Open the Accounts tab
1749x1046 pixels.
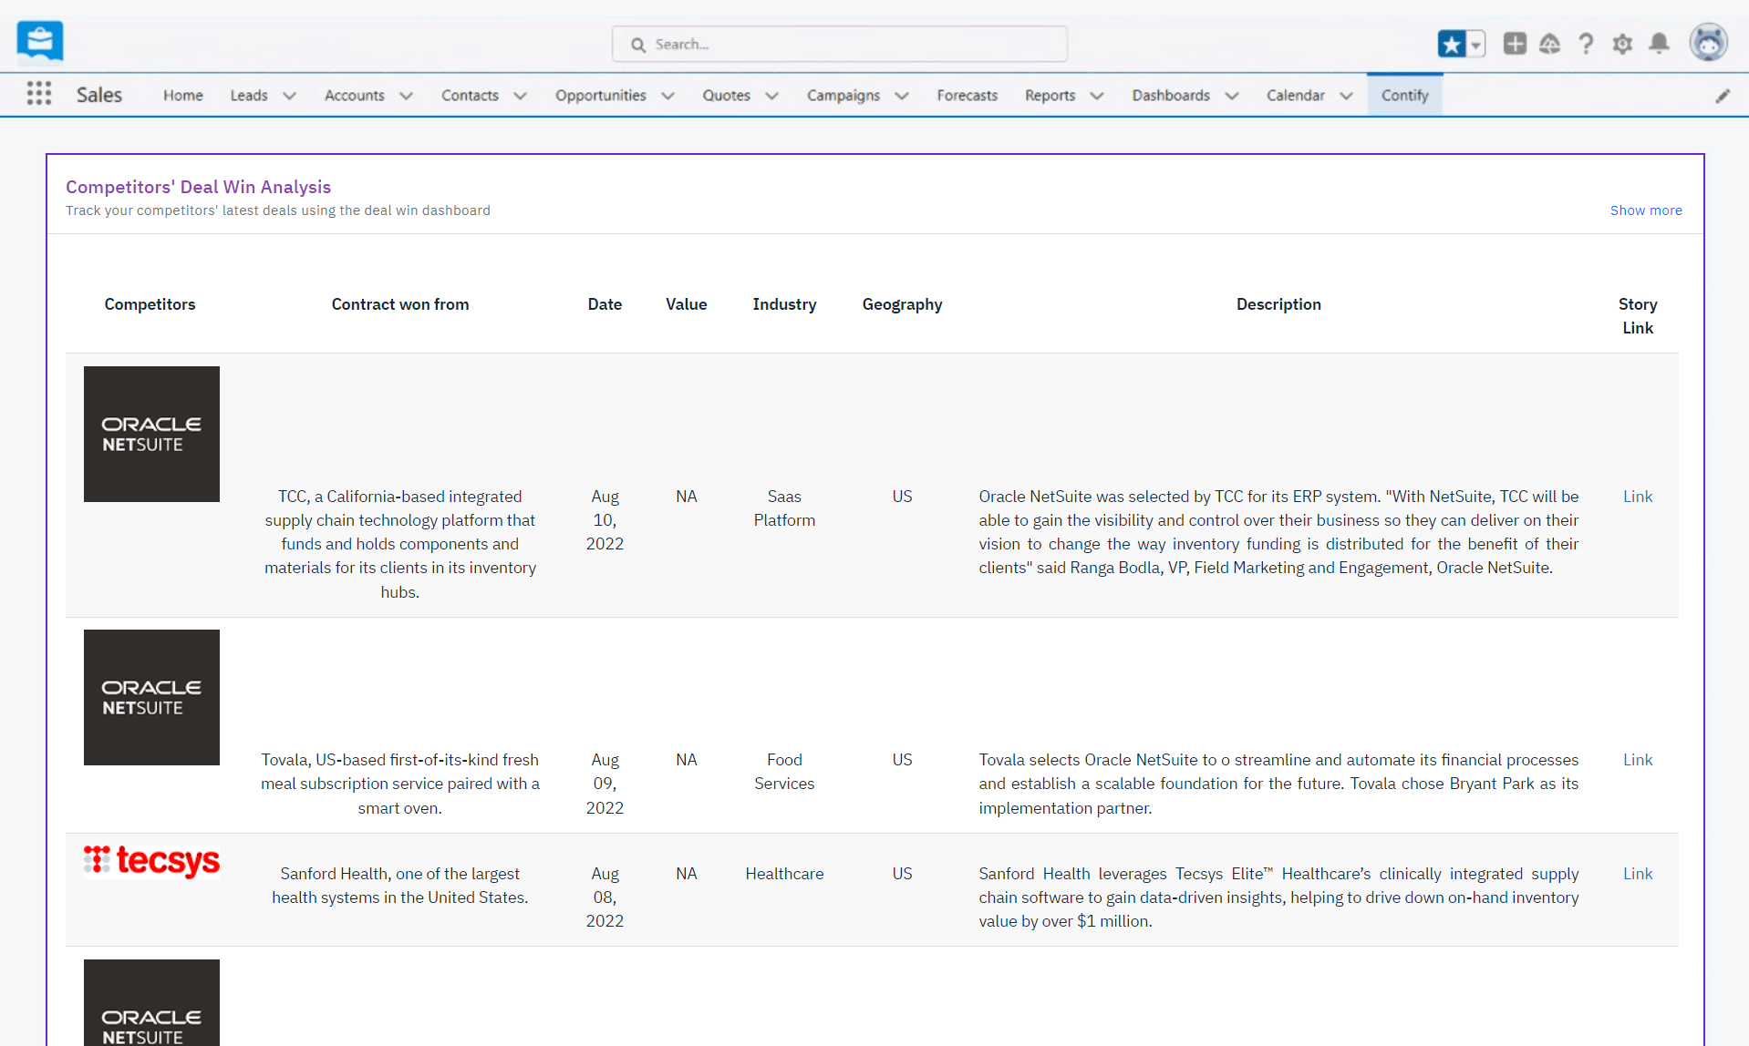click(x=355, y=95)
